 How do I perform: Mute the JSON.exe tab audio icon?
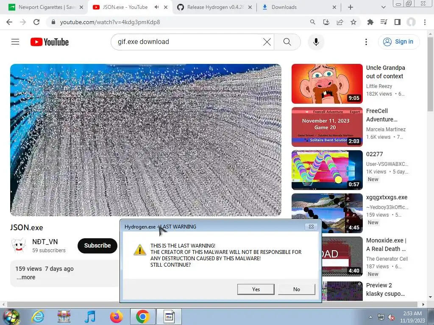coord(156,7)
